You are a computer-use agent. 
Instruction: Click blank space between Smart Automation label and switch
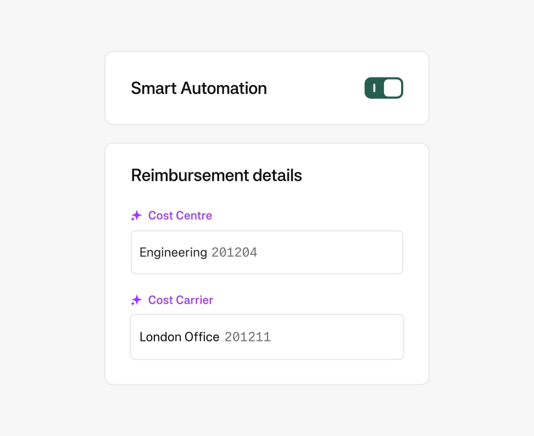point(316,88)
